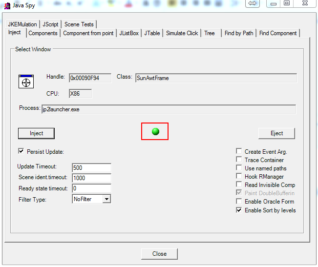Viewport: 318px width, 267px height.
Task: Click the Scene ident.timeout field
Action: [91, 178]
